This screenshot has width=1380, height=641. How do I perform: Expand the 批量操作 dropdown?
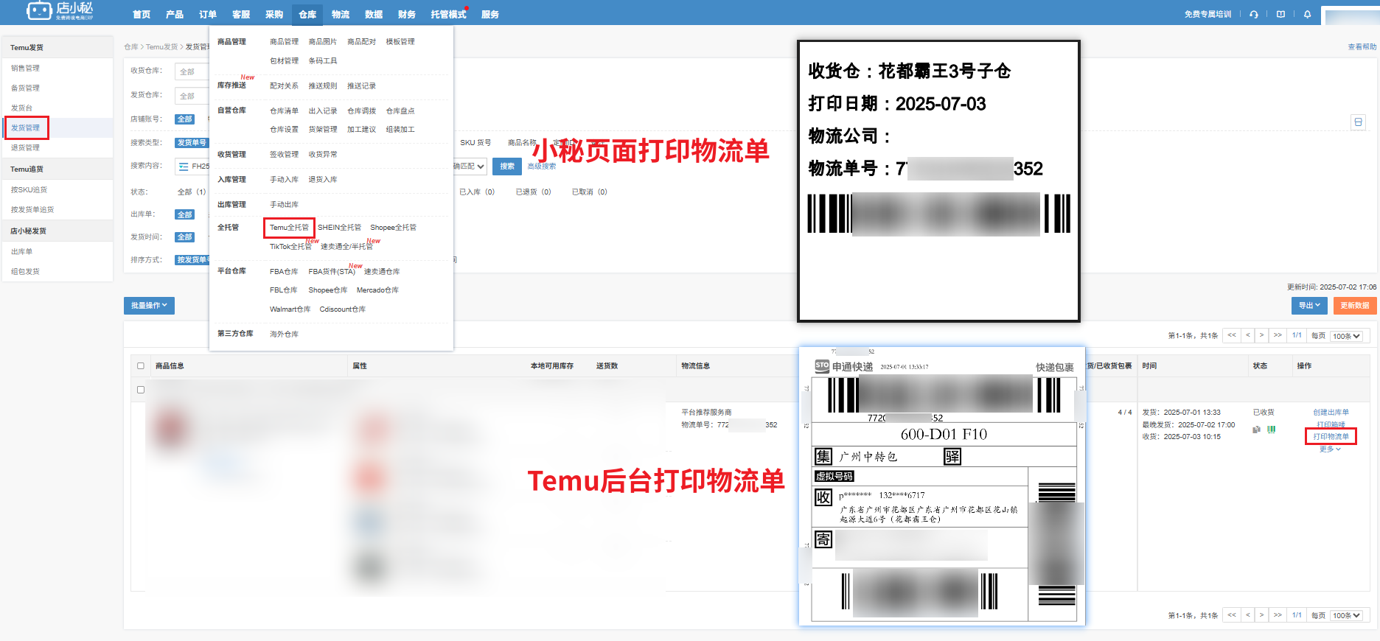[149, 306]
